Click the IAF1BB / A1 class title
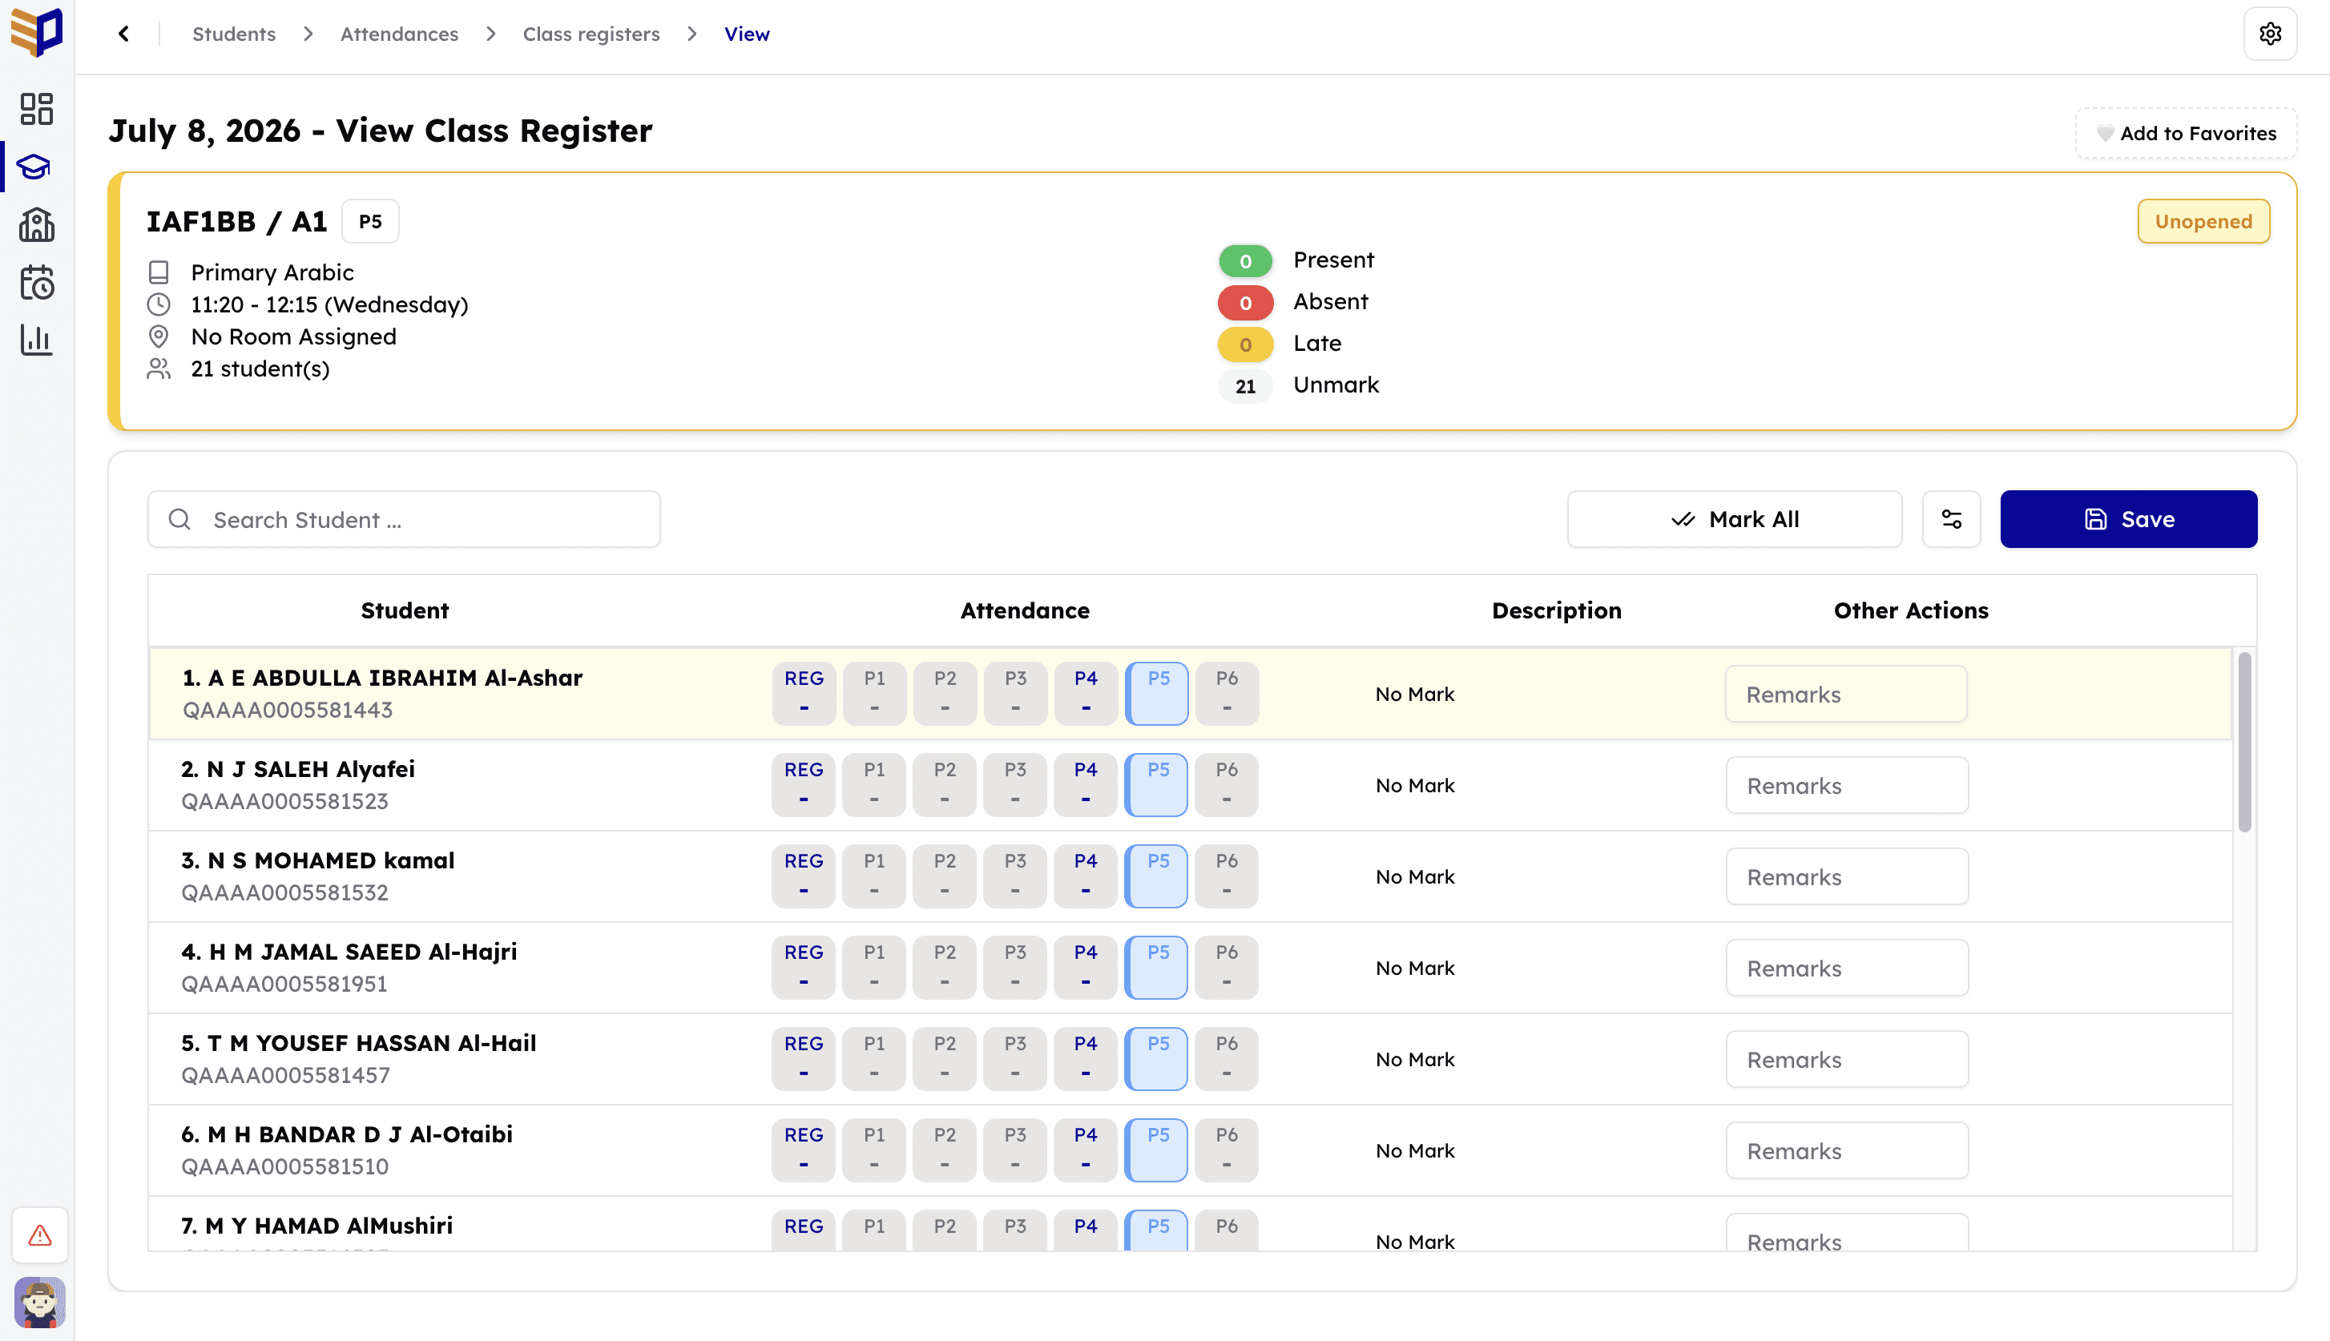This screenshot has width=2330, height=1341. (x=236, y=221)
